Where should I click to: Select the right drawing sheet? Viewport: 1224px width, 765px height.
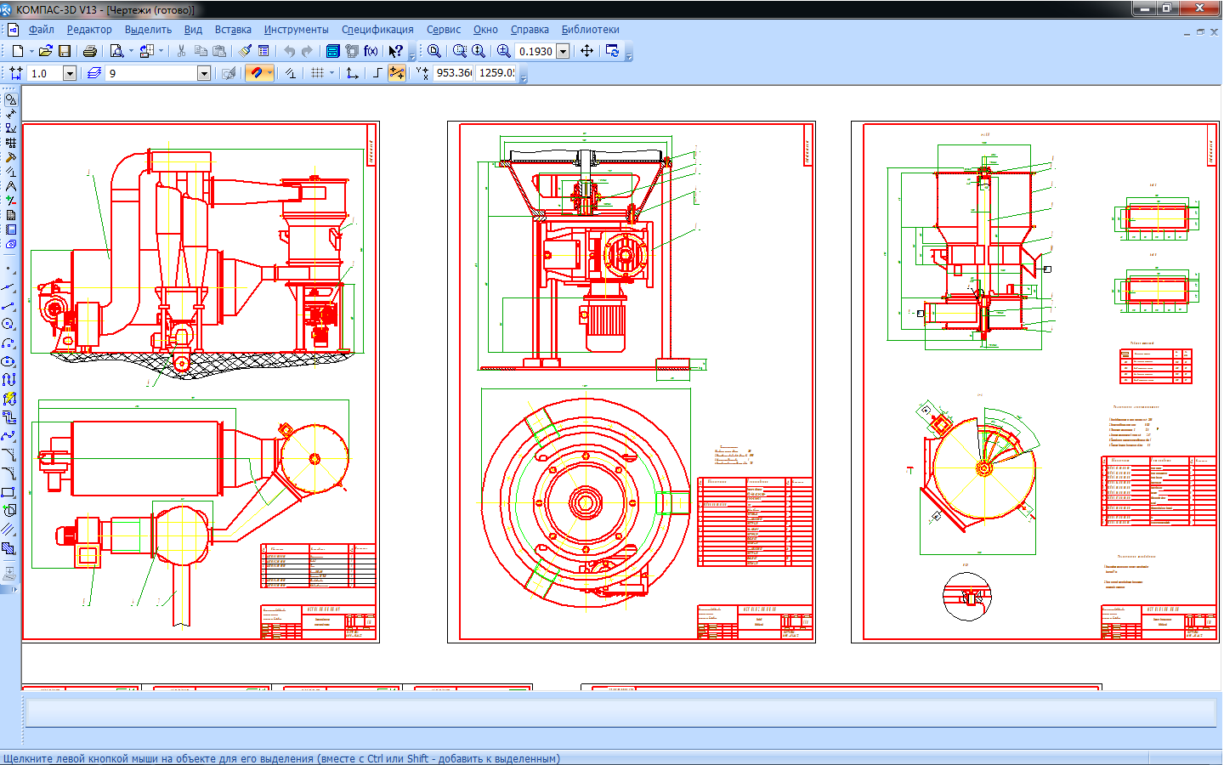pyautogui.click(x=1035, y=382)
